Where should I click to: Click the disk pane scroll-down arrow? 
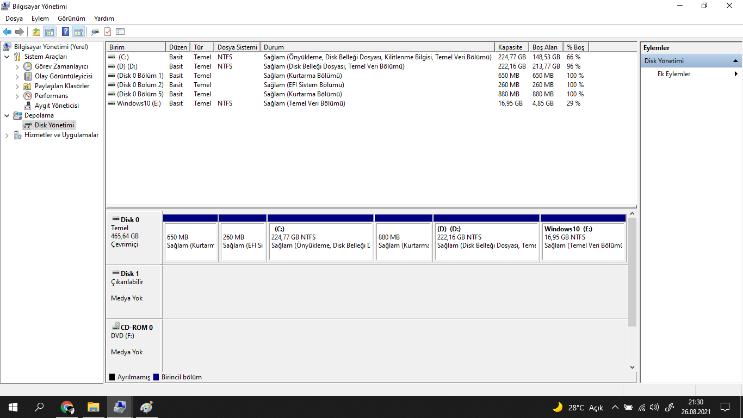[x=632, y=367]
